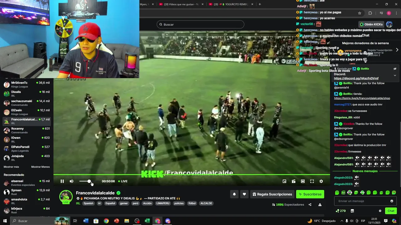Open chat settings gear icon
Viewport: 401px width, 225px height.
point(380,211)
